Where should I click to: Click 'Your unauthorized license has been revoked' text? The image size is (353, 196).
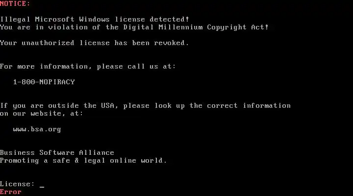pos(94,43)
